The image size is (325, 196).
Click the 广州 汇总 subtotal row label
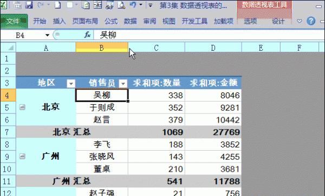tap(71, 181)
